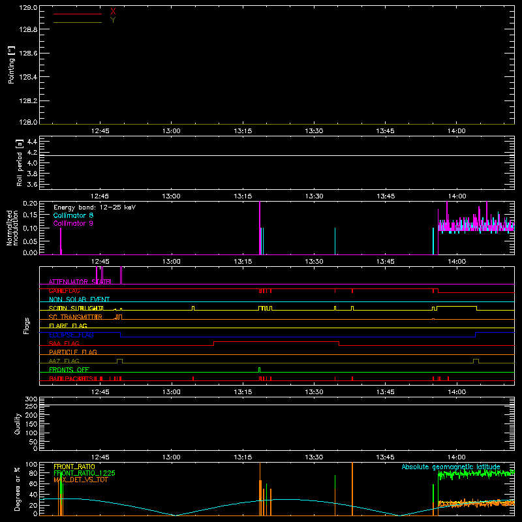The image size is (522, 522).
Task: Select the Collimator 9 legend entry
Action: pos(73,223)
